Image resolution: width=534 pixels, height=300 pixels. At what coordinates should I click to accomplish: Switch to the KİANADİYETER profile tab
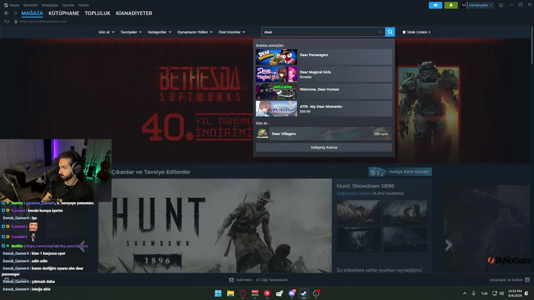[134, 13]
